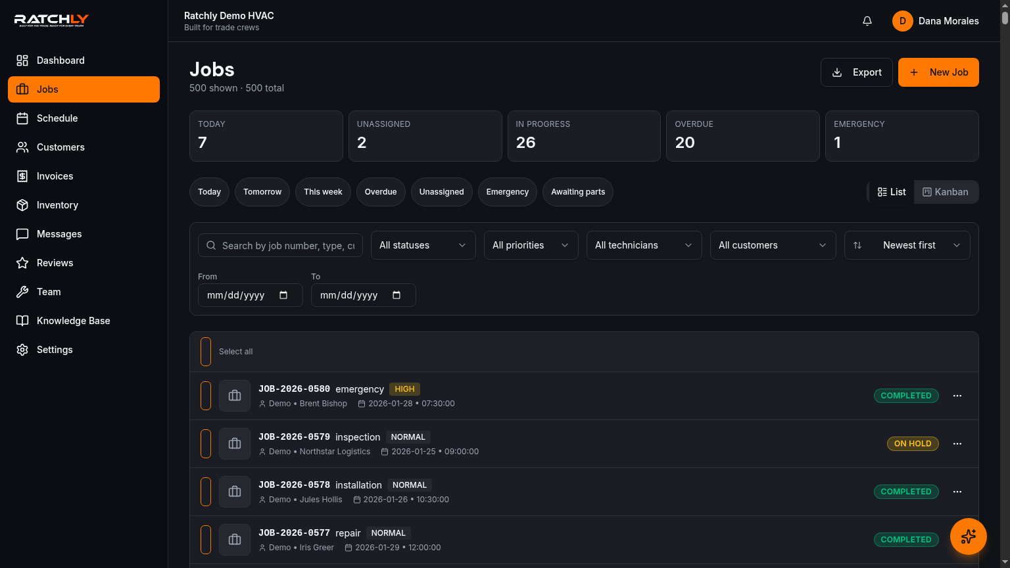Check the Select all checkbox
1010x568 pixels.
(206, 352)
